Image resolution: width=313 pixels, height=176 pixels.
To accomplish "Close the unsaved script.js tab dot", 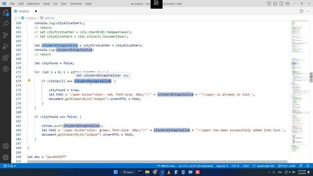I will tap(36, 11).
